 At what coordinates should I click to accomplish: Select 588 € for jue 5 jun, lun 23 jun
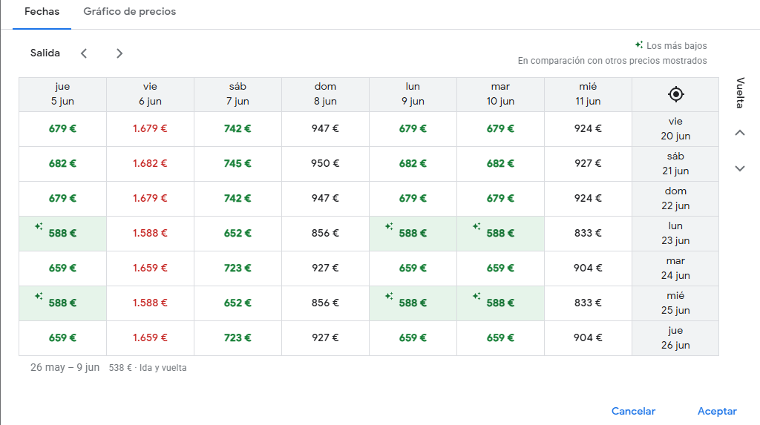pos(62,233)
